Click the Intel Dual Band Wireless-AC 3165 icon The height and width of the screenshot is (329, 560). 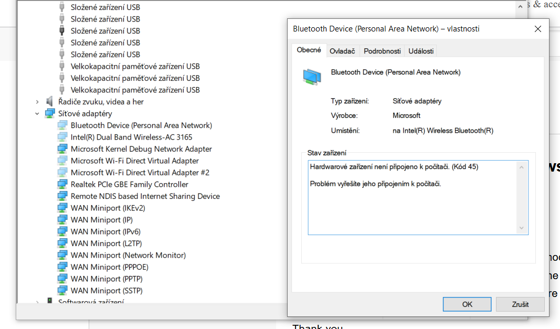[x=62, y=137]
